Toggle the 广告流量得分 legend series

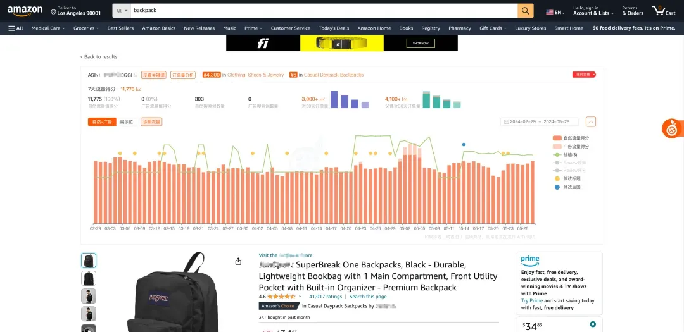(x=571, y=146)
